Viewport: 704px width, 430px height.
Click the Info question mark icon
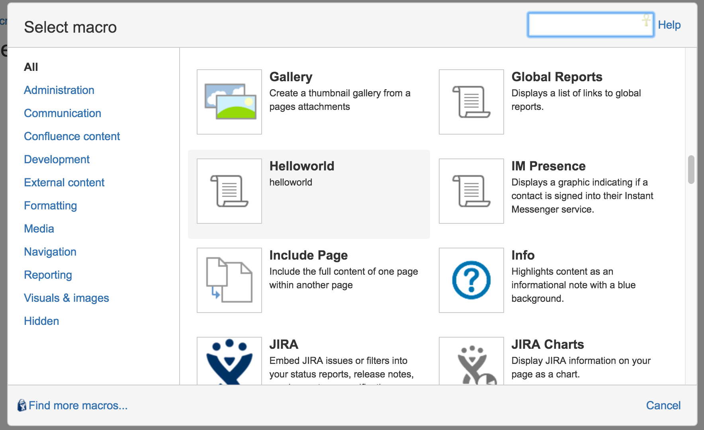tap(471, 280)
